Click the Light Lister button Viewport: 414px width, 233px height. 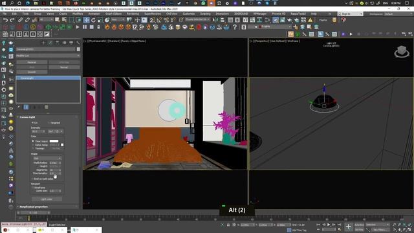point(47,199)
